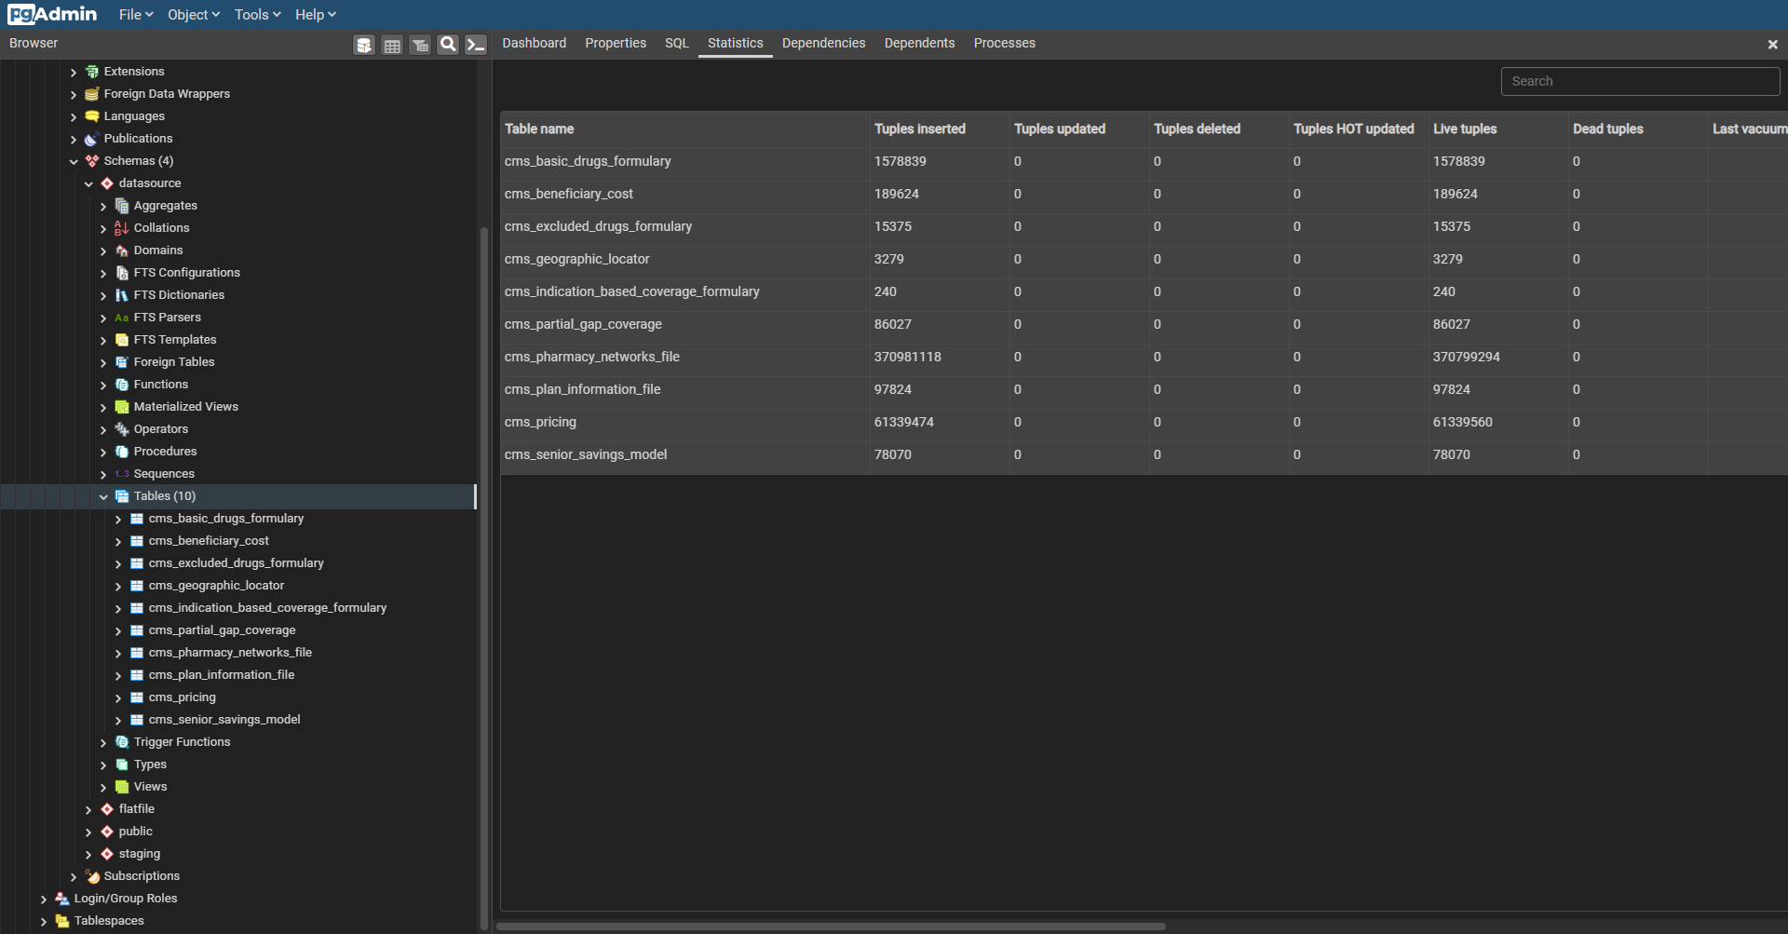Sort by Table name column header
The image size is (1788, 934).
pyautogui.click(x=684, y=129)
